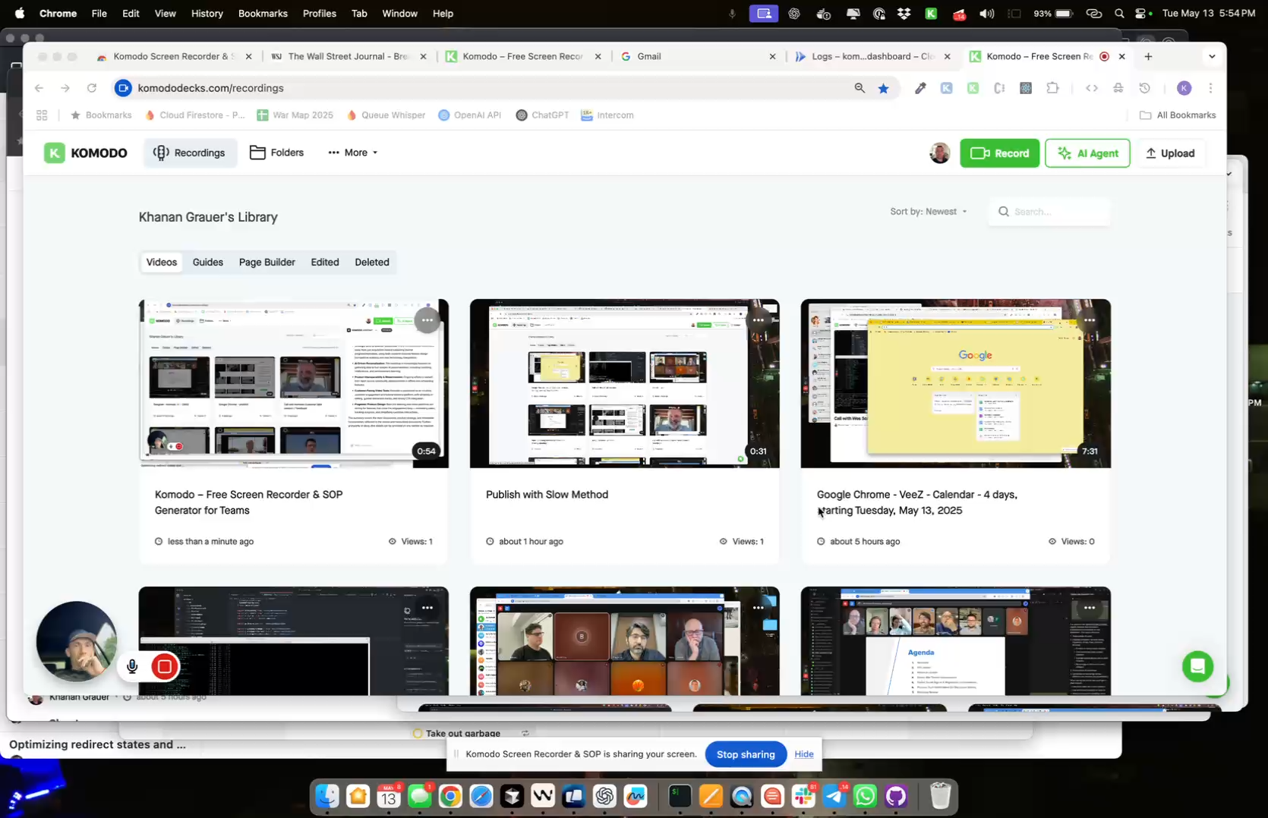This screenshot has height=818, width=1268.
Task: Switch to the Guides tab
Action: click(207, 262)
